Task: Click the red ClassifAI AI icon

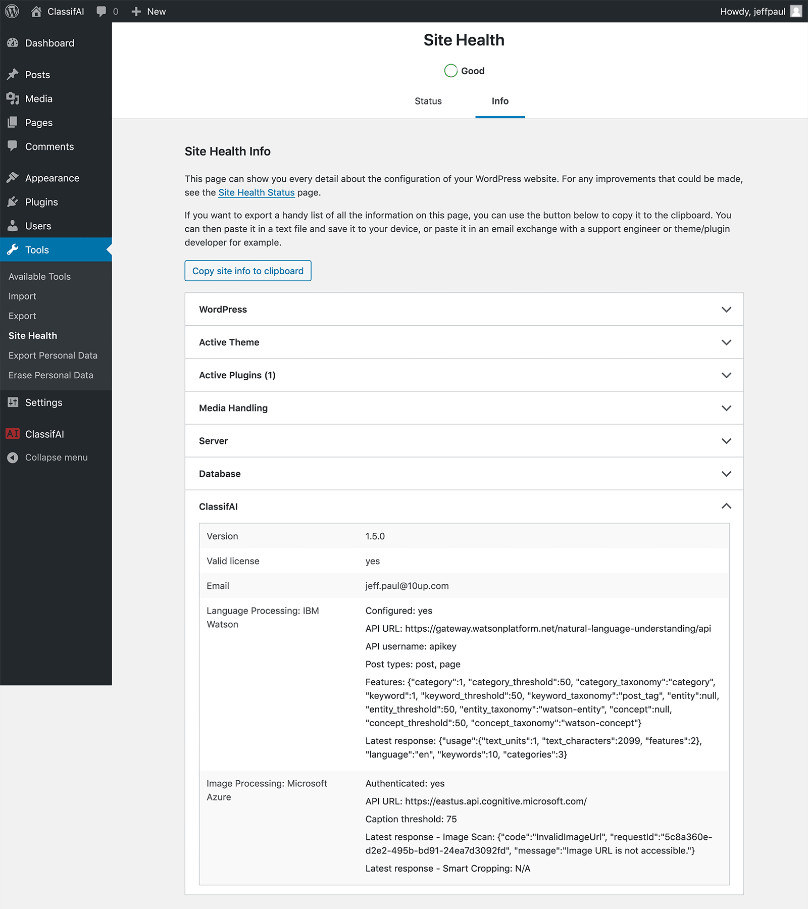Action: (x=13, y=434)
